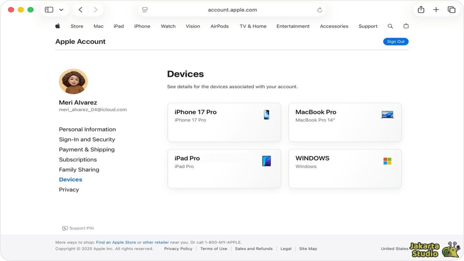464x261 pixels.
Task: Go back with the left arrow
Action: (80, 10)
